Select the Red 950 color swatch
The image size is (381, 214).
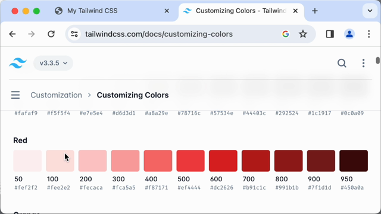[x=354, y=160]
